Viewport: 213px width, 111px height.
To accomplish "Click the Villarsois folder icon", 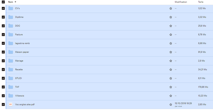I will coord(11,96).
